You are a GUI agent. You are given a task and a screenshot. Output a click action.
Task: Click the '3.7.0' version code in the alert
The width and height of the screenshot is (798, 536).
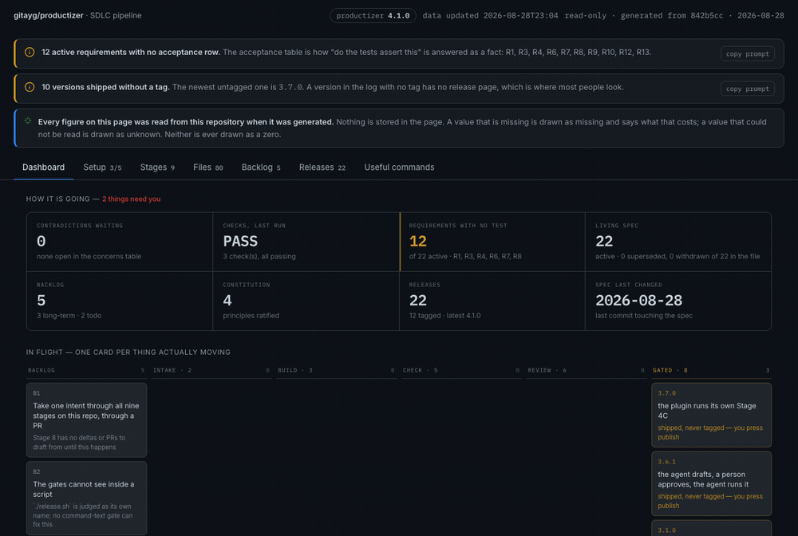(290, 88)
